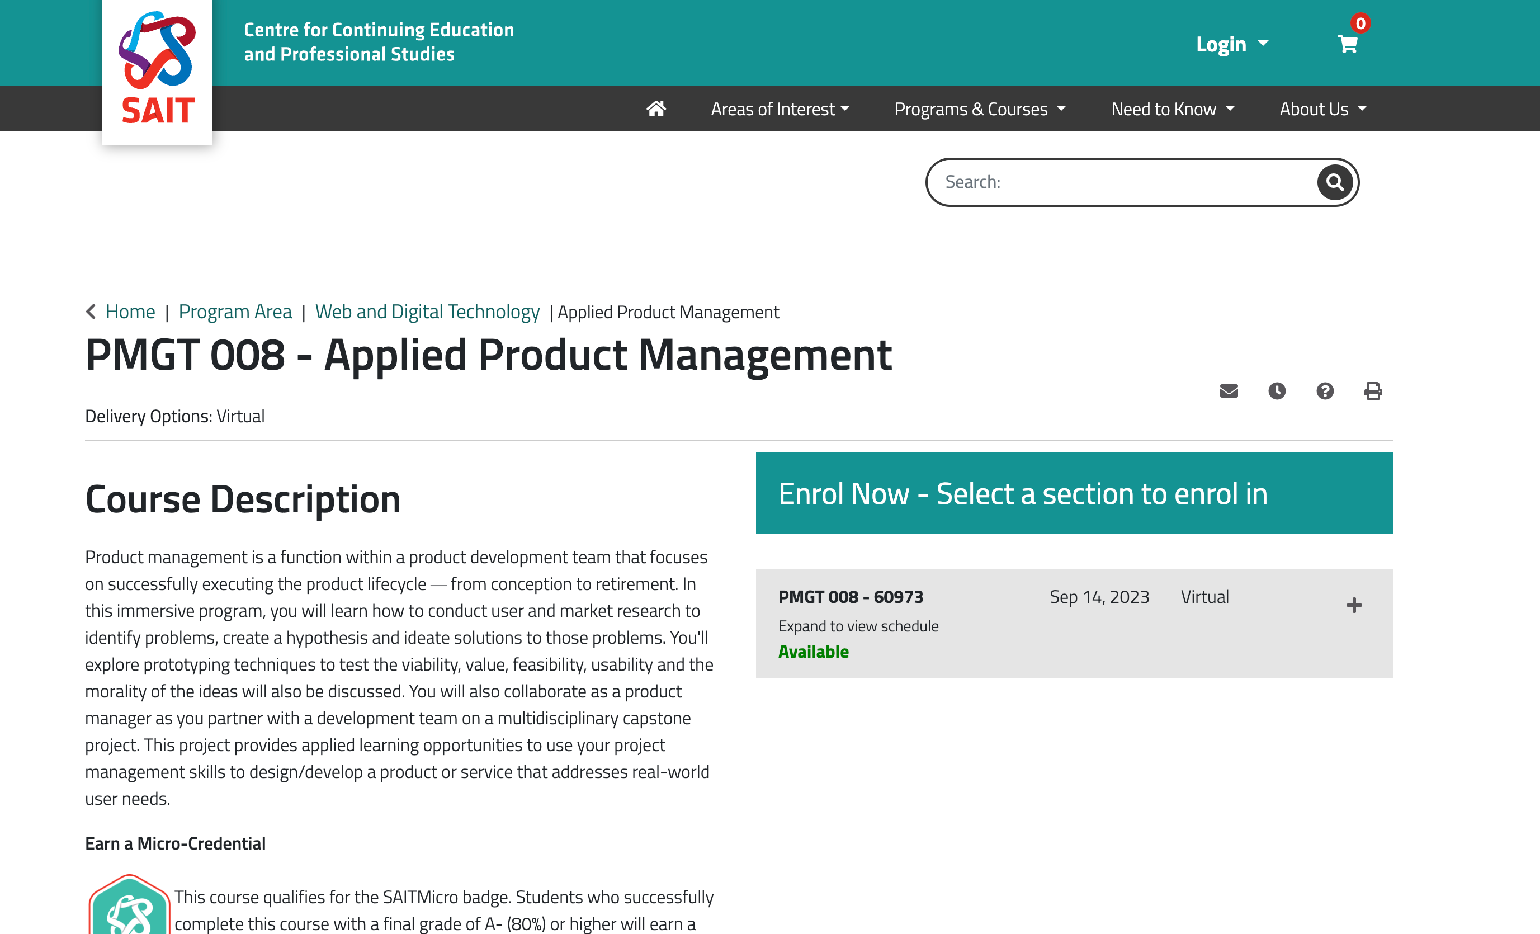Click the back chevron before Home
Viewport: 1540px width, 934px height.
(x=91, y=312)
